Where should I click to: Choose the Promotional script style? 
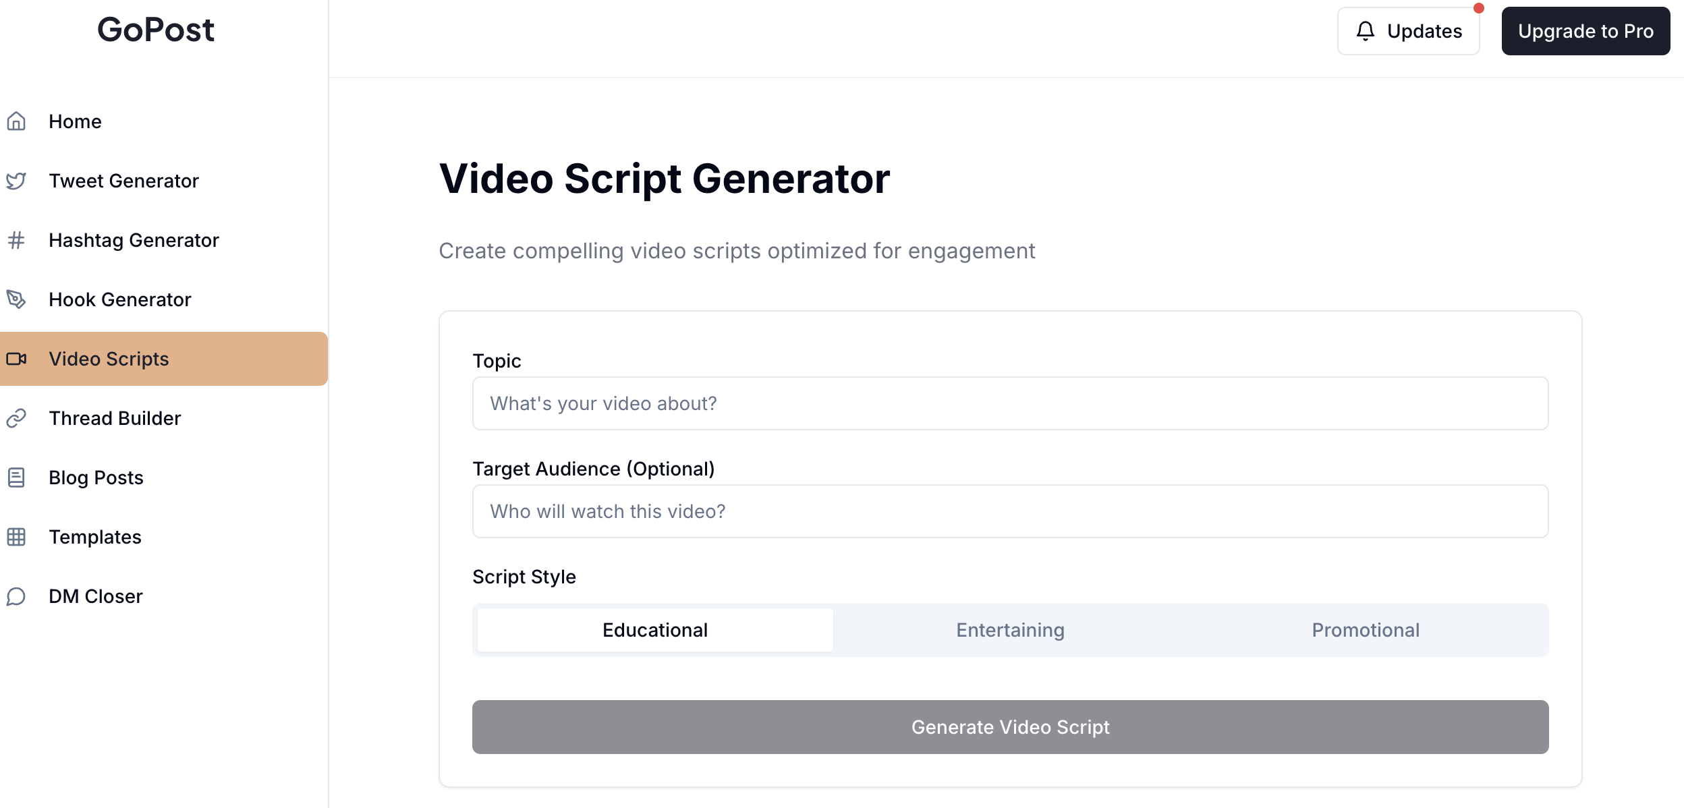pyautogui.click(x=1366, y=630)
